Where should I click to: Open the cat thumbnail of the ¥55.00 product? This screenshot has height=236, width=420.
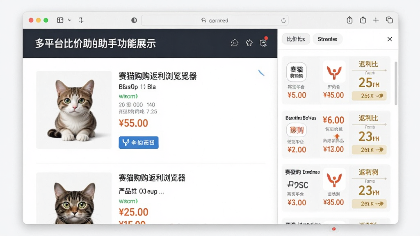74,110
